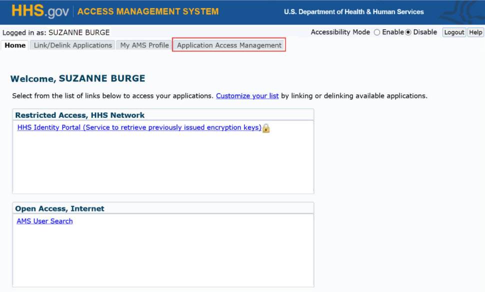
Task: Select the Application Access Management tab
Action: click(229, 45)
